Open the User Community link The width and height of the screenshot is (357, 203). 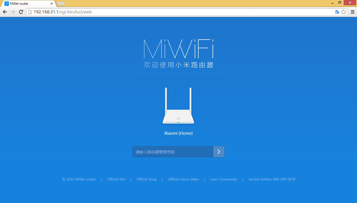[x=224, y=179]
